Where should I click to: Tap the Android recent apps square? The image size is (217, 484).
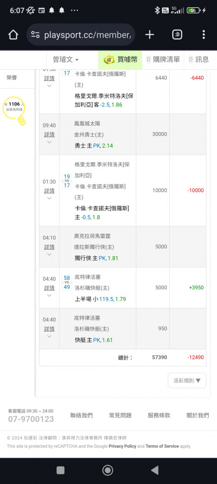[61, 470]
